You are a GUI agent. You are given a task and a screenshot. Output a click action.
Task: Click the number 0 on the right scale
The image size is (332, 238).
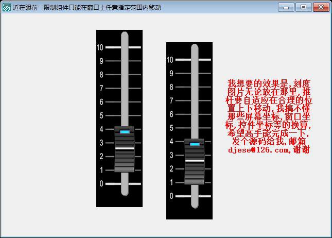(x=171, y=196)
